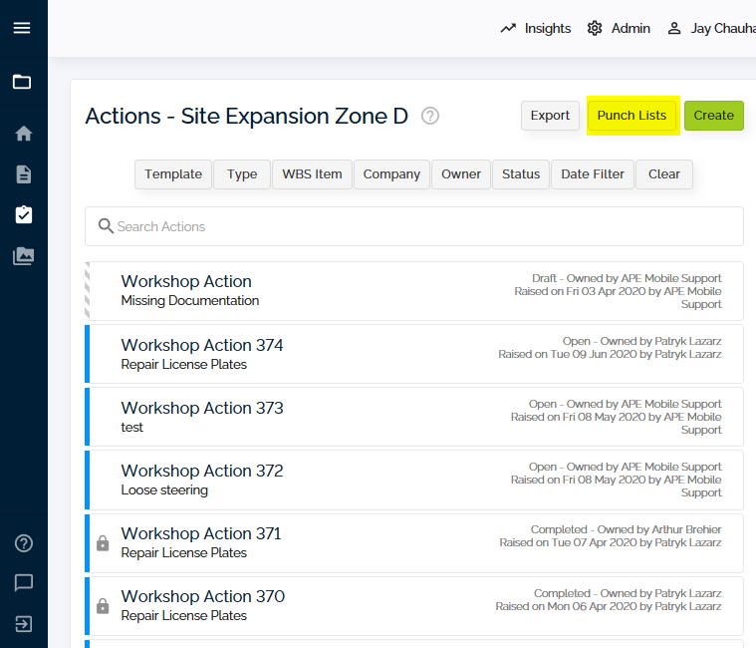Select the Actions clipboard-check sidebar icon
The image size is (756, 648).
(23, 214)
